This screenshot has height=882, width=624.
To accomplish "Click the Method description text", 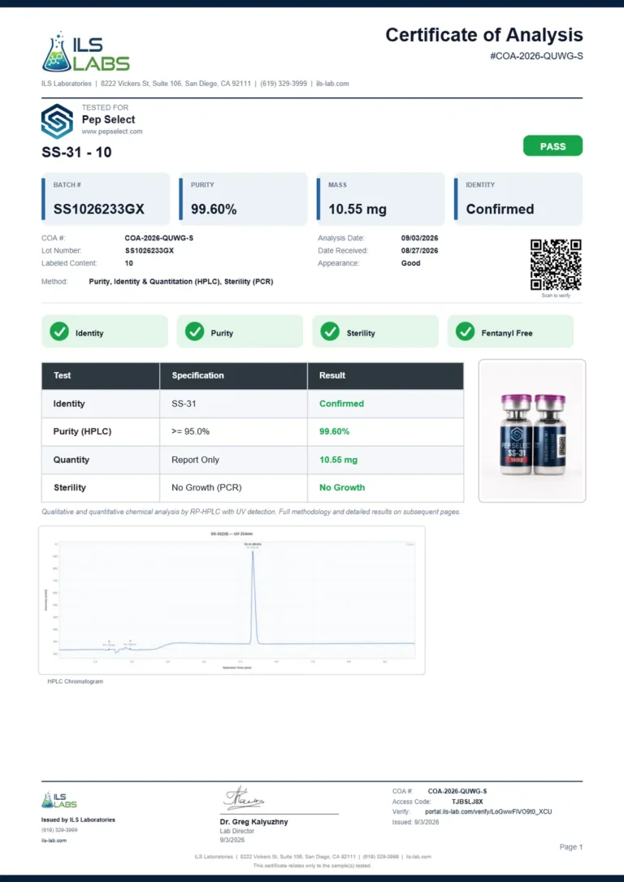I will (181, 281).
